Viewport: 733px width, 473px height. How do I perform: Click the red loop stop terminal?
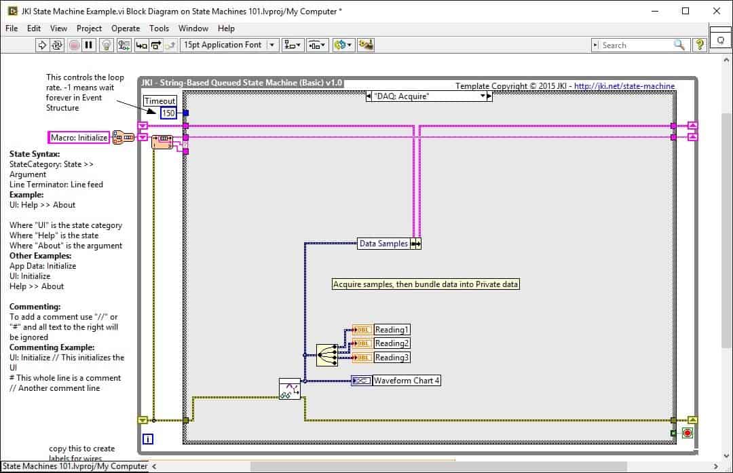687,432
